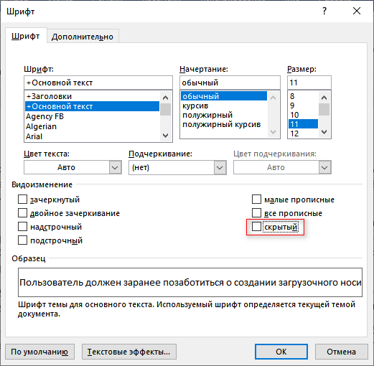This screenshot has height=366, width=374.
Task: Switch to the Дополнительно tab
Action: click(x=83, y=37)
